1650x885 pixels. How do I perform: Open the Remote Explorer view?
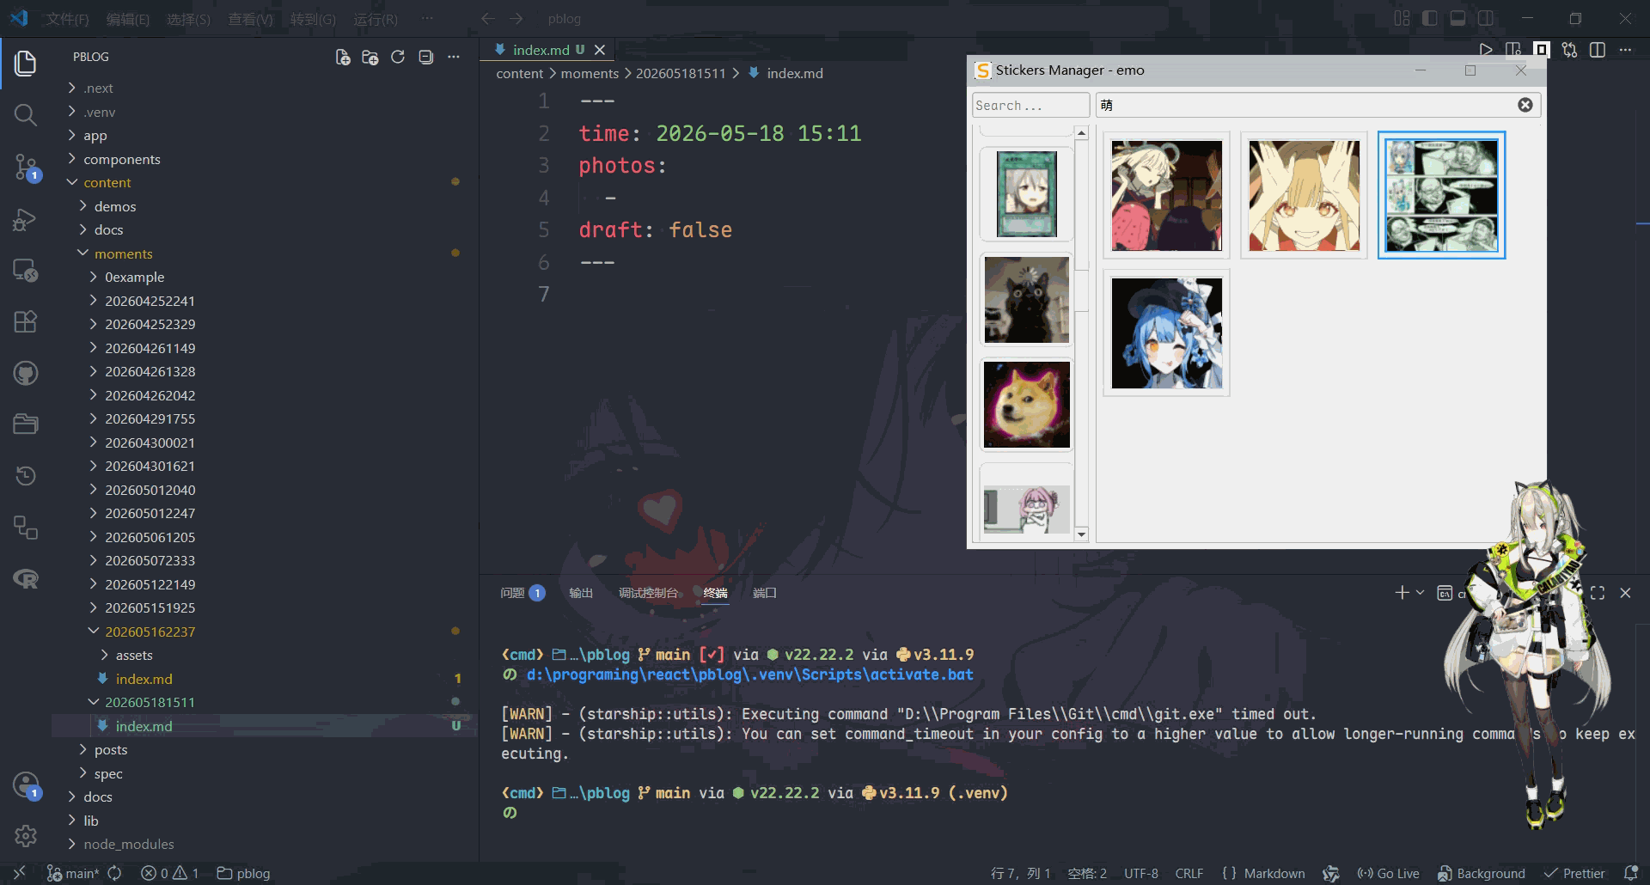click(x=25, y=271)
